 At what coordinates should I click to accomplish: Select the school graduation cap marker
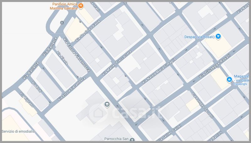107,104
